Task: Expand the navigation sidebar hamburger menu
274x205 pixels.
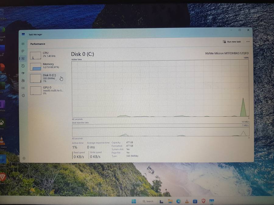Action: (x=23, y=44)
